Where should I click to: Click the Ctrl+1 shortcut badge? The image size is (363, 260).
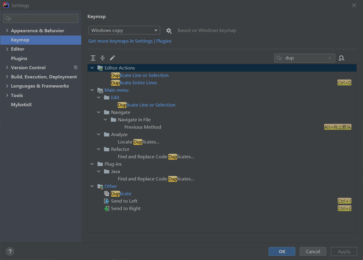click(x=344, y=201)
